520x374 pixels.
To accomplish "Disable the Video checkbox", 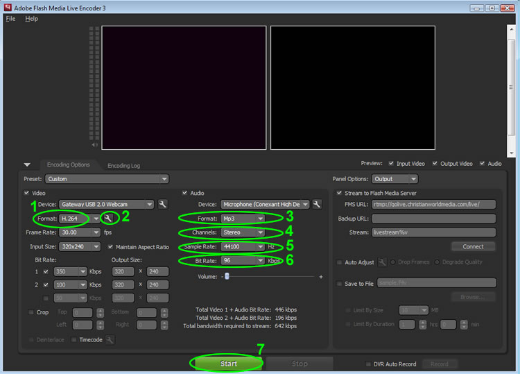I will point(27,193).
